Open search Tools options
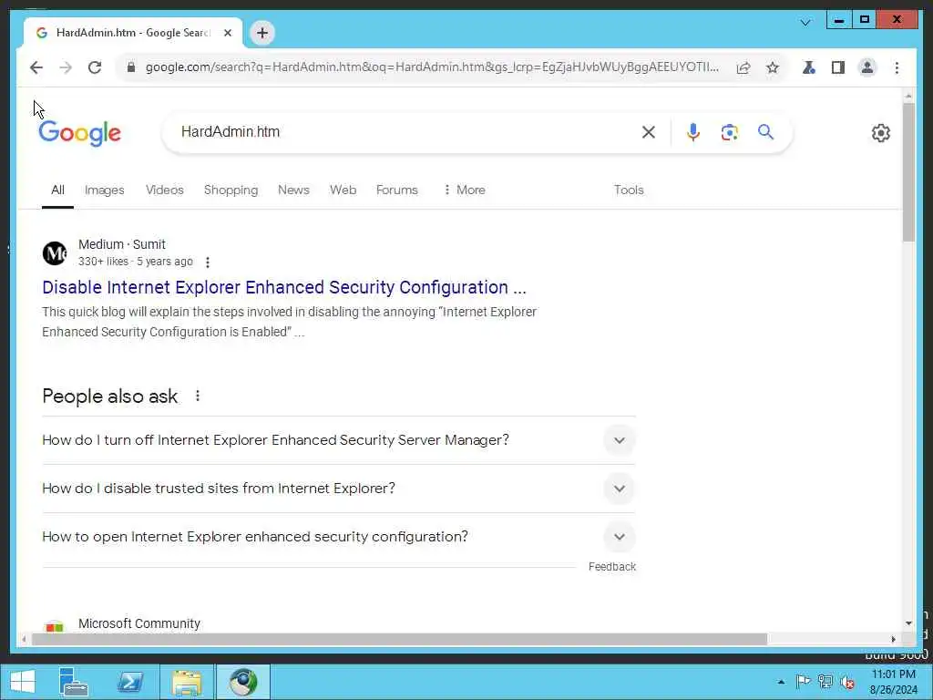 click(629, 190)
